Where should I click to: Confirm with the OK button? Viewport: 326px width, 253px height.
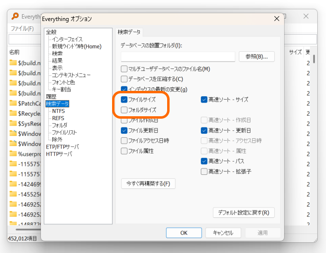(x=184, y=233)
